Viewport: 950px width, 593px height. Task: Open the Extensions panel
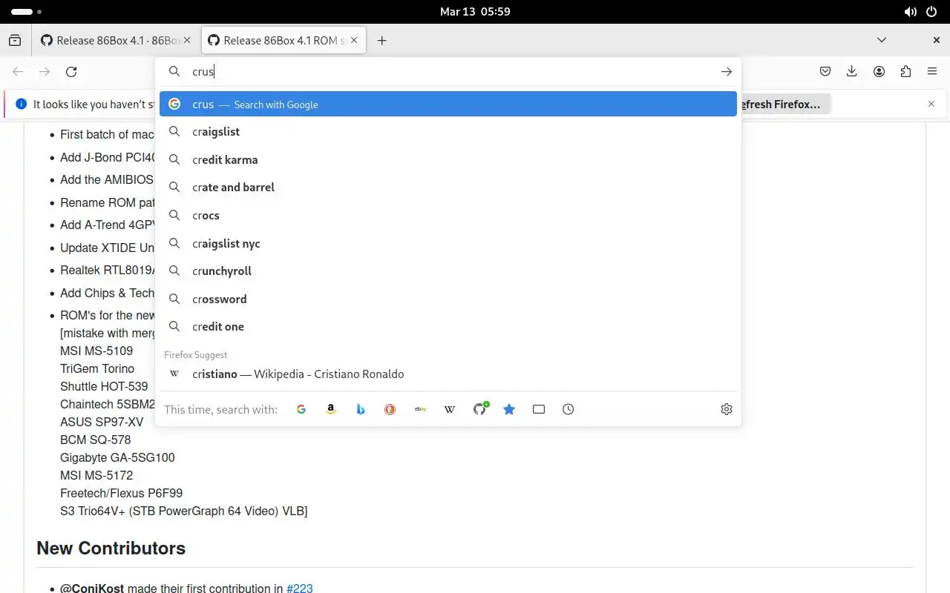(x=905, y=72)
